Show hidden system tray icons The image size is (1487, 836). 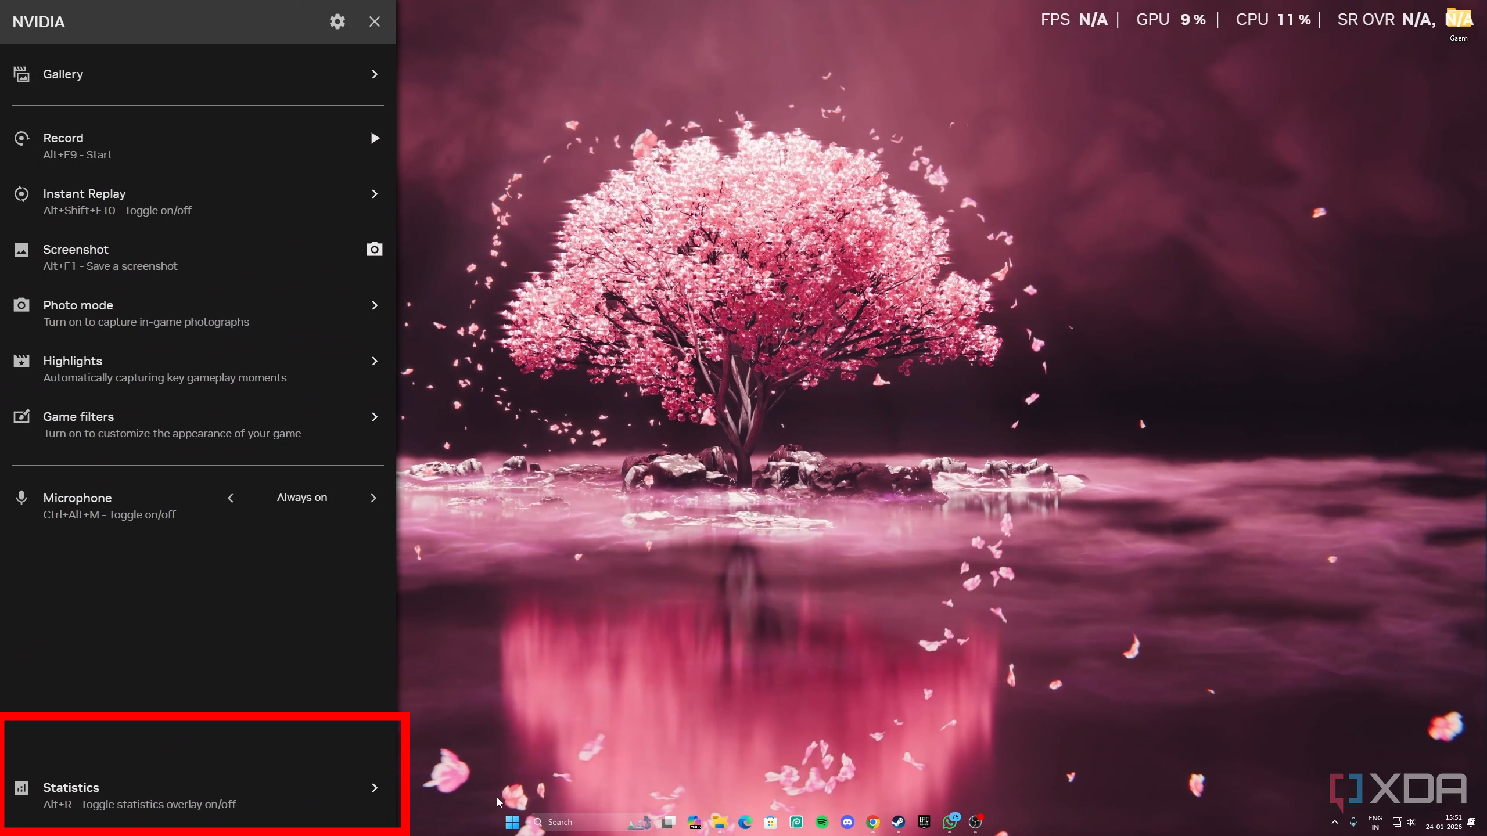click(1335, 822)
